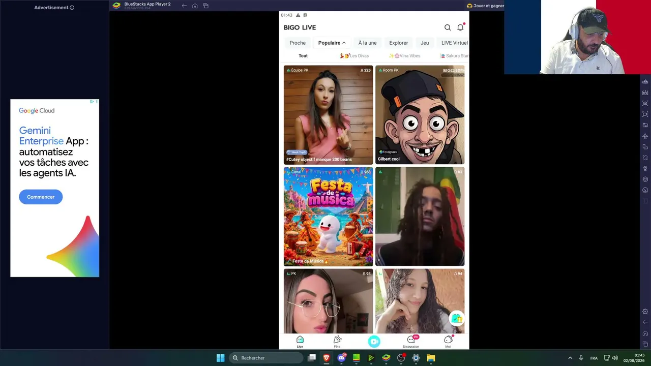Open the LIVE Virtuel tab
Image resolution: width=651 pixels, height=366 pixels.
[454, 43]
